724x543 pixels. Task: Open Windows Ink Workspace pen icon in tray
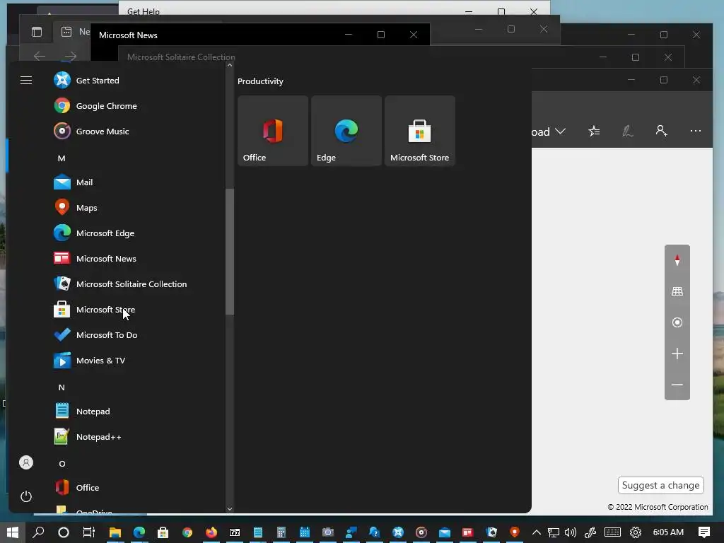590,532
